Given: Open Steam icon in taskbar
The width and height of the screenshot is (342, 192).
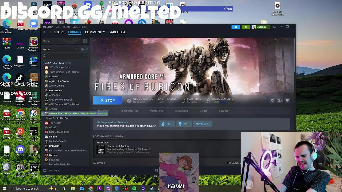Looking at the screenshot, I should coord(151,189).
